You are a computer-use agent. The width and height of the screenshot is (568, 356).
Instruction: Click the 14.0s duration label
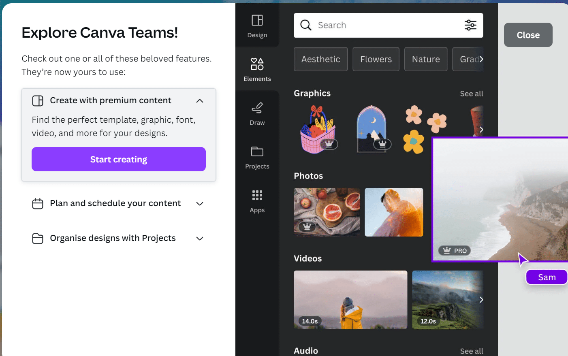310,321
